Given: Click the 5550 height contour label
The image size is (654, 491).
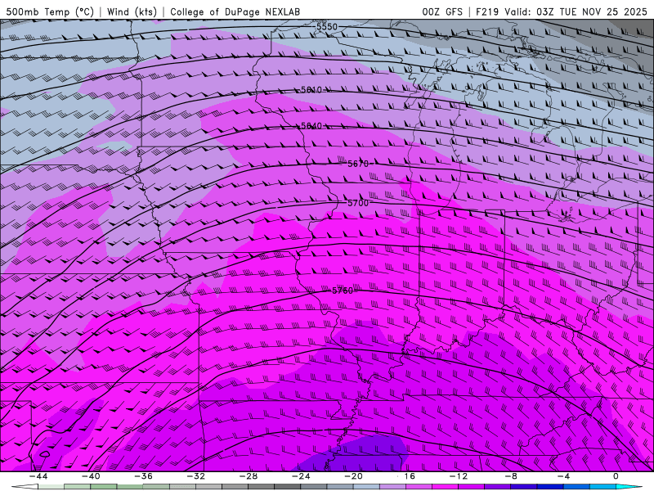Looking at the screenshot, I should [x=326, y=27].
